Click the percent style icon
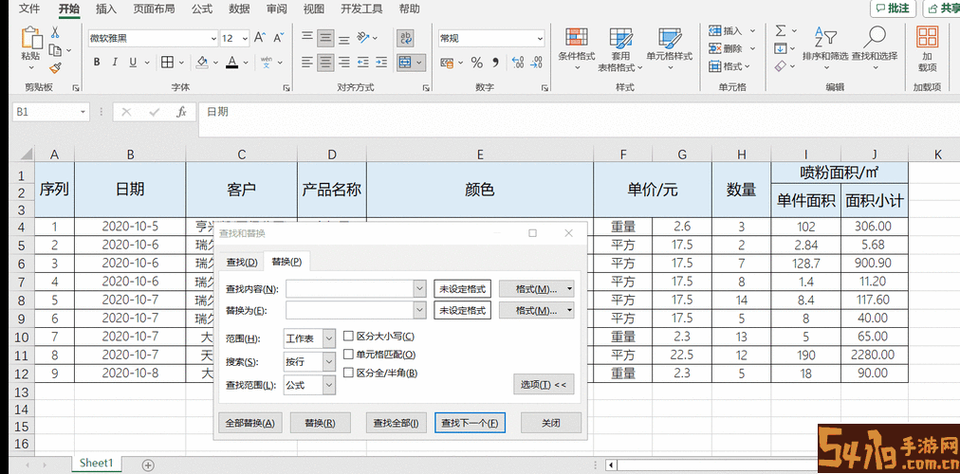Screen dimensions: 960x474 (x=477, y=62)
